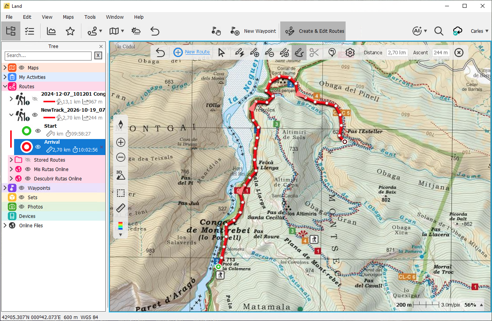Expand the Mis Rutas Online node
Viewport: 492px width, 321px height.
click(x=11, y=169)
